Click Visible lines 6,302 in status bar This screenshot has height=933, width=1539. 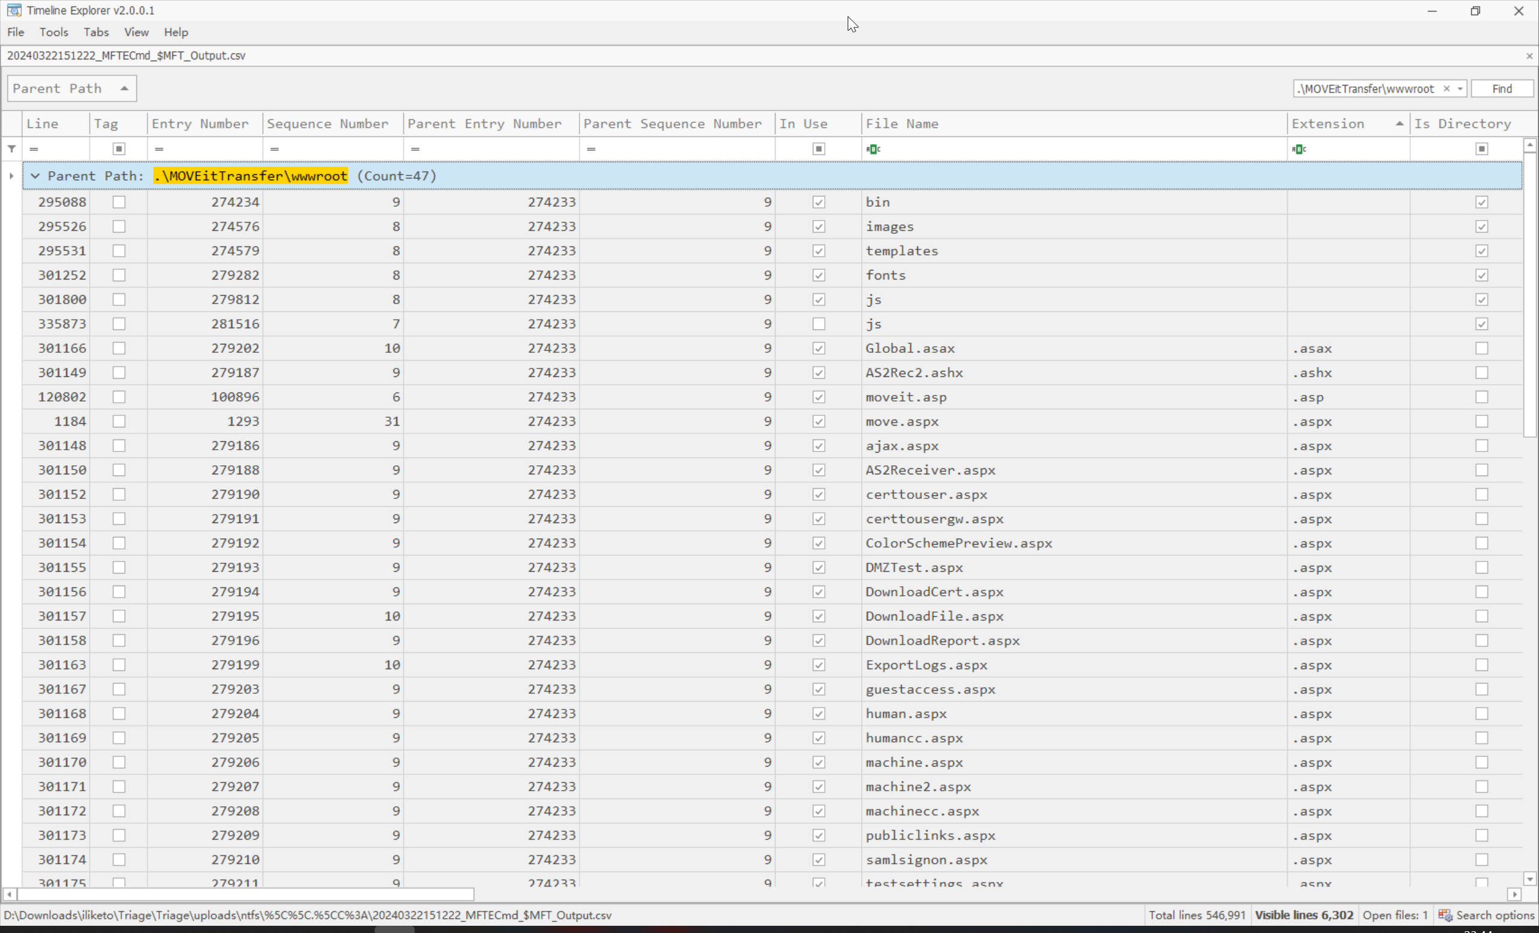tap(1304, 915)
